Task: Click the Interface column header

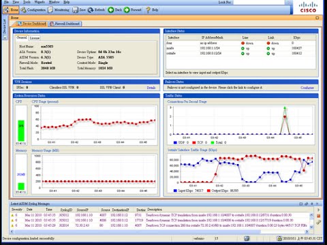Action: tap(174, 37)
